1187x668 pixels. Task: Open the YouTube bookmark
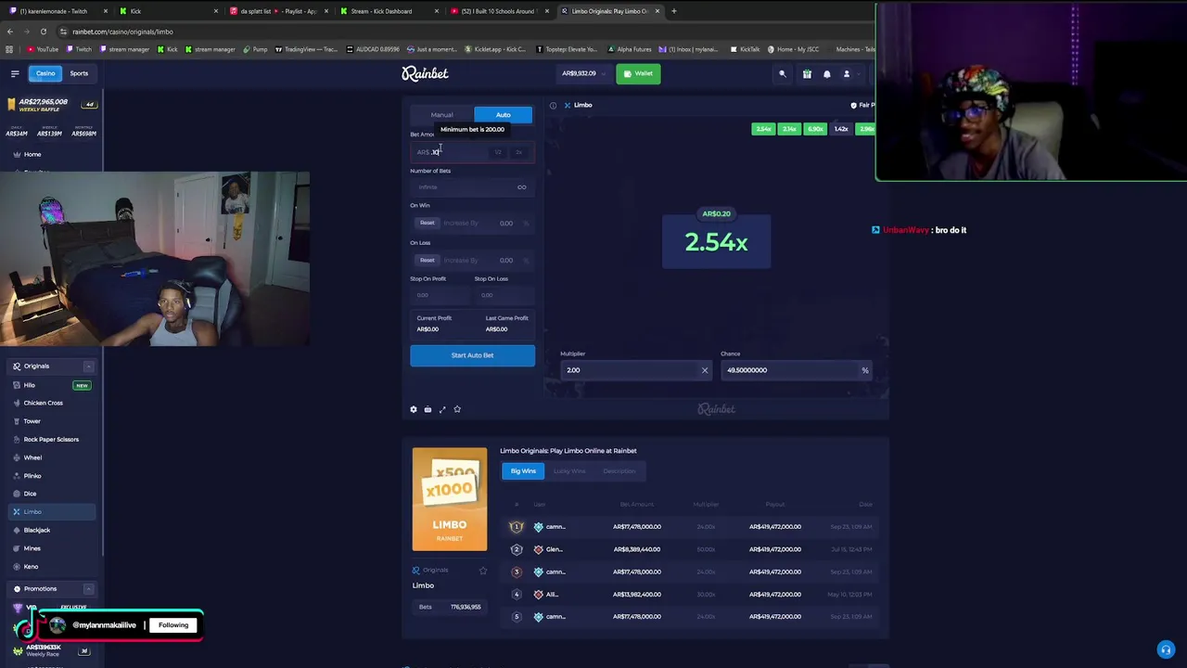tap(43, 49)
